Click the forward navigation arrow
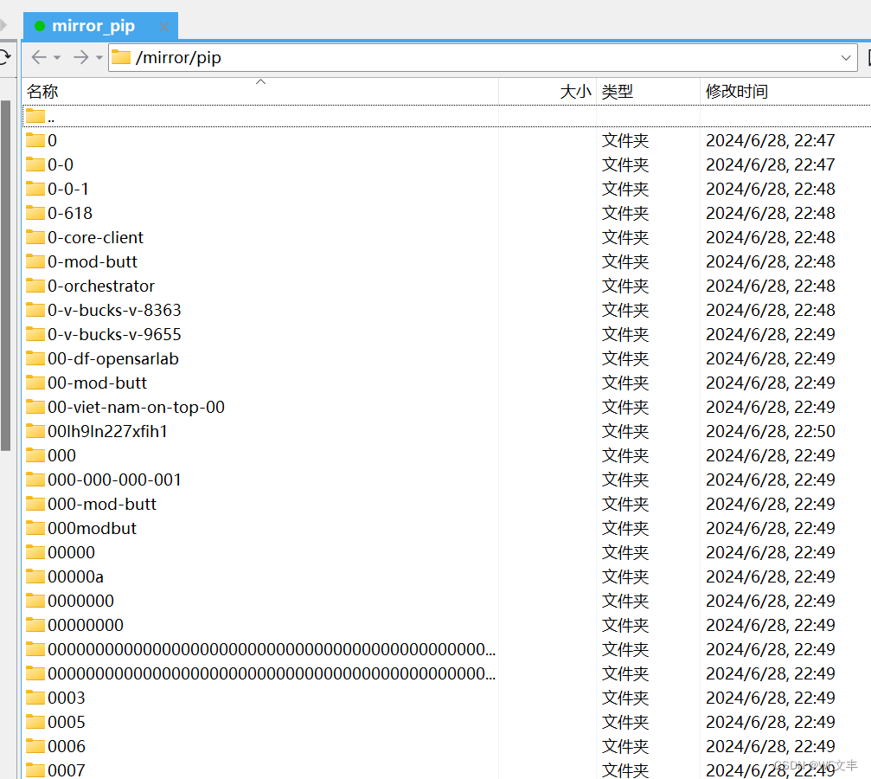Viewport: 871px width, 779px height. click(x=81, y=57)
